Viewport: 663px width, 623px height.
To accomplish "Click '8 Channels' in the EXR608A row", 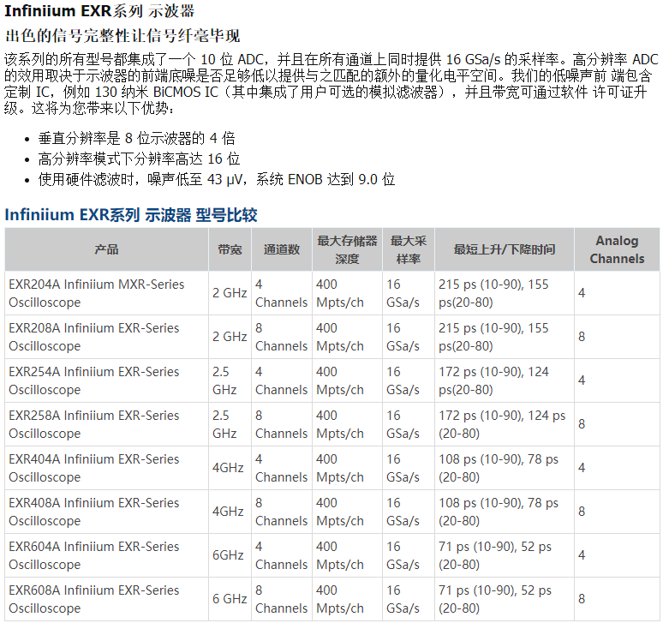I will pyautogui.click(x=281, y=599).
